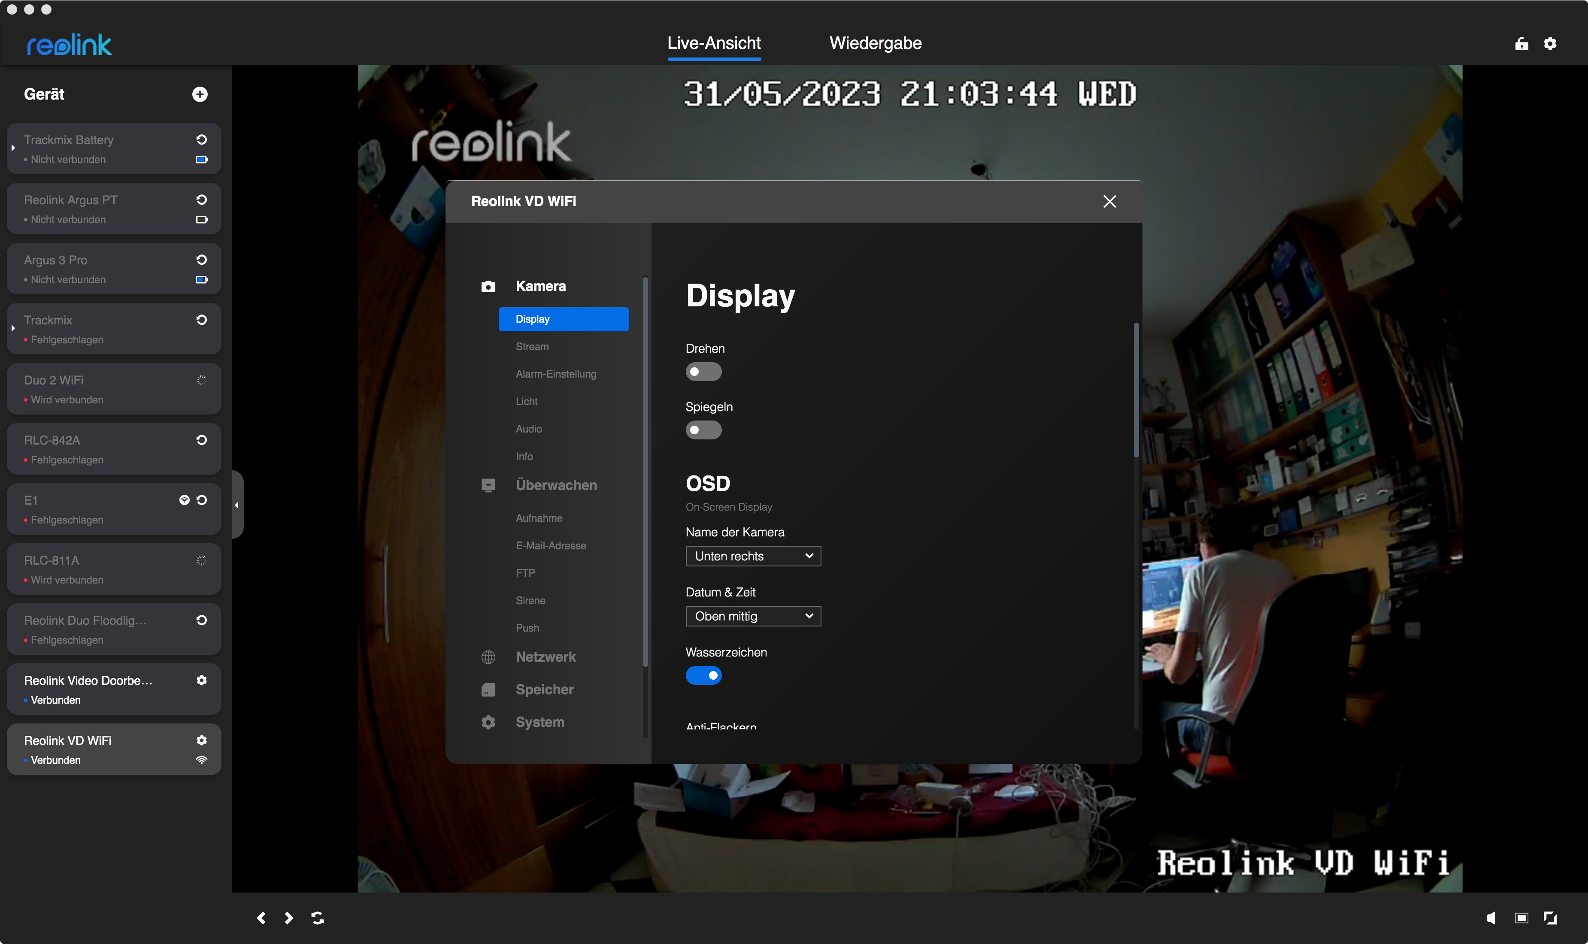Click the lock icon in top bar
This screenshot has width=1588, height=944.
pos(1521,43)
